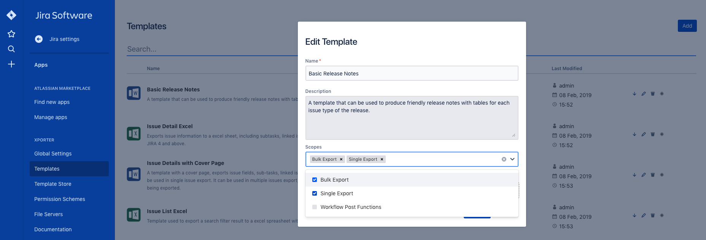
Task: Click the search magnifier in left rail
Action: 11,49
